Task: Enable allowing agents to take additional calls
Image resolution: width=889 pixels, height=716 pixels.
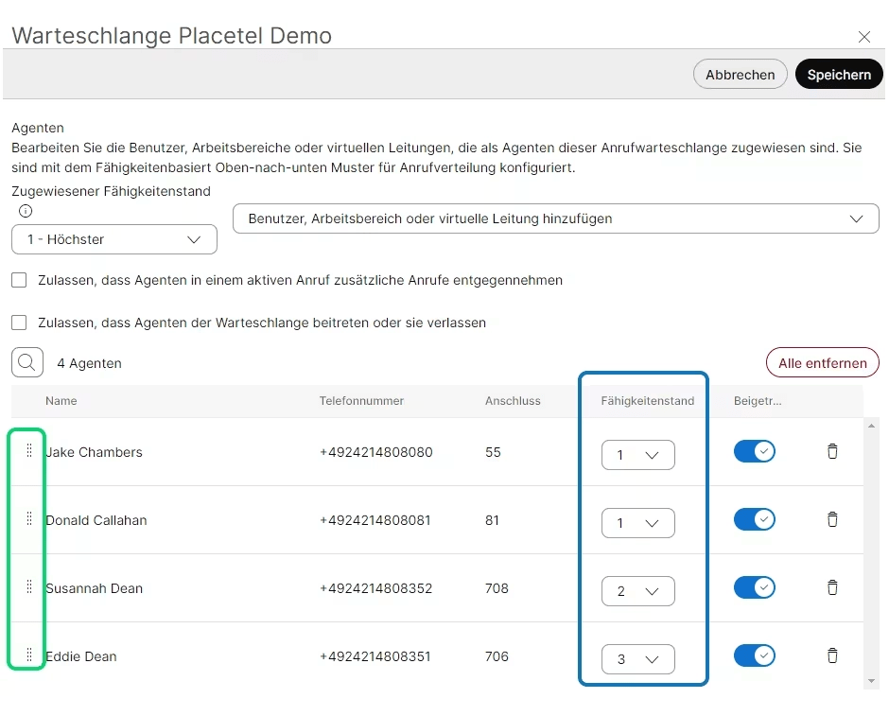Action: 18,280
